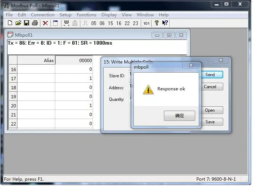The image size is (253, 189).
Task: Click value cell of row 17
Action: coord(74,78)
